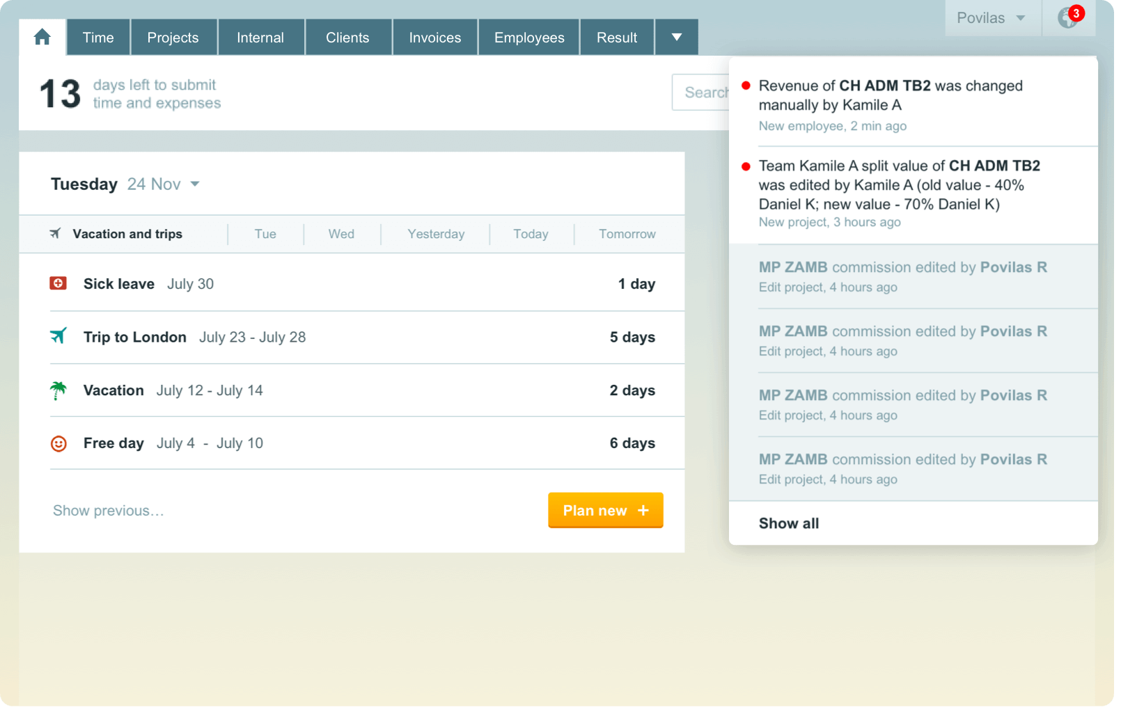The width and height of the screenshot is (1121, 707).
Task: Open Show all notifications
Action: tap(788, 523)
